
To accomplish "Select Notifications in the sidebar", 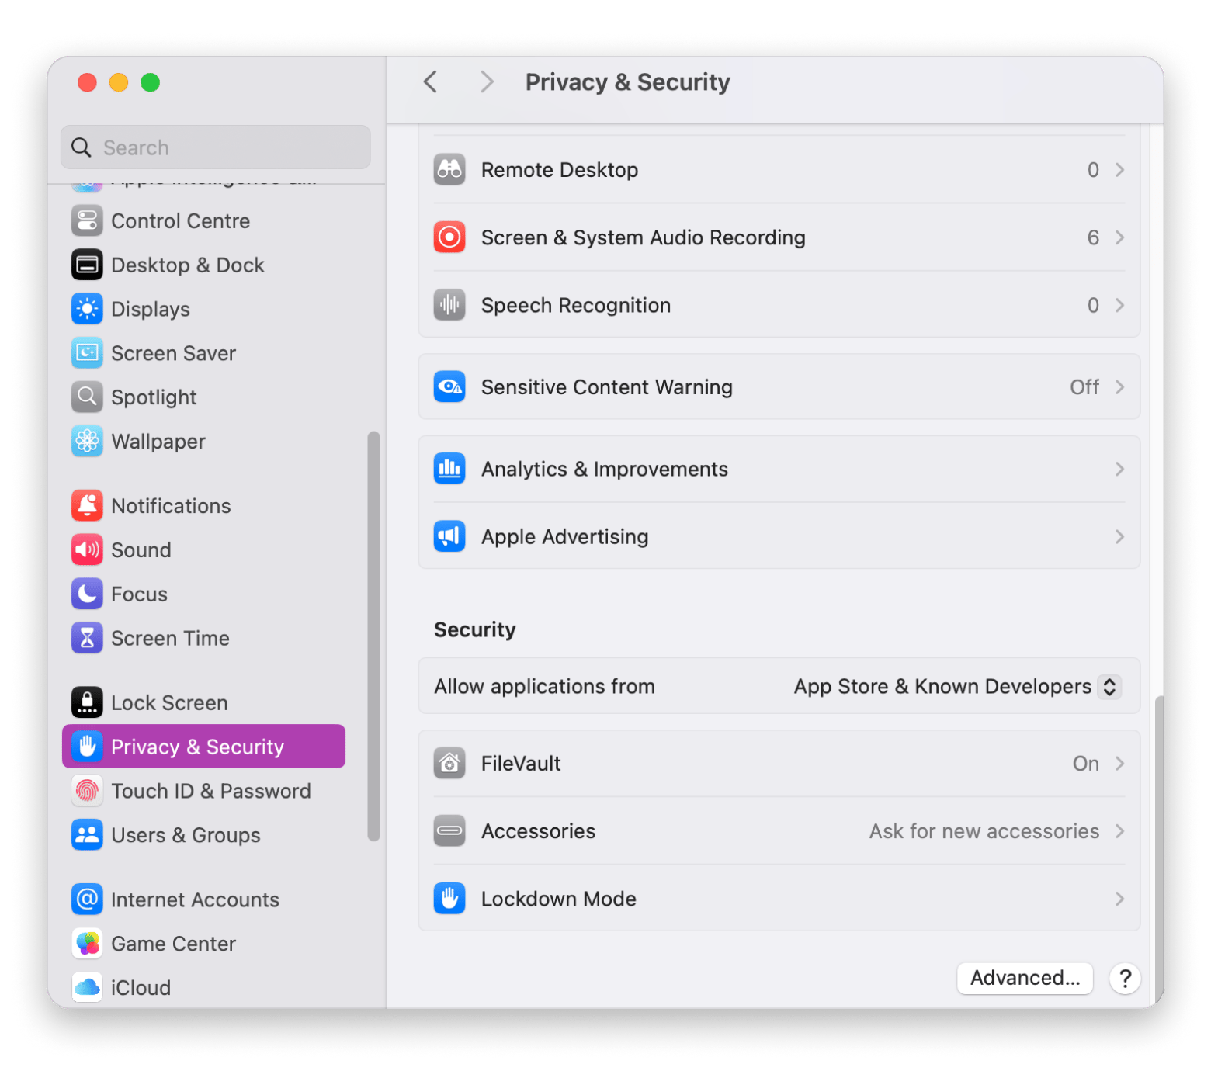I will click(x=171, y=506).
